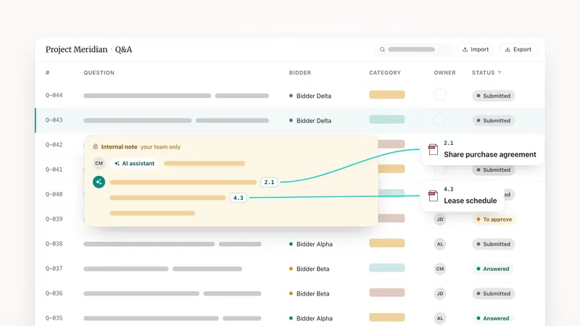Click the Export button

pyautogui.click(x=518, y=49)
